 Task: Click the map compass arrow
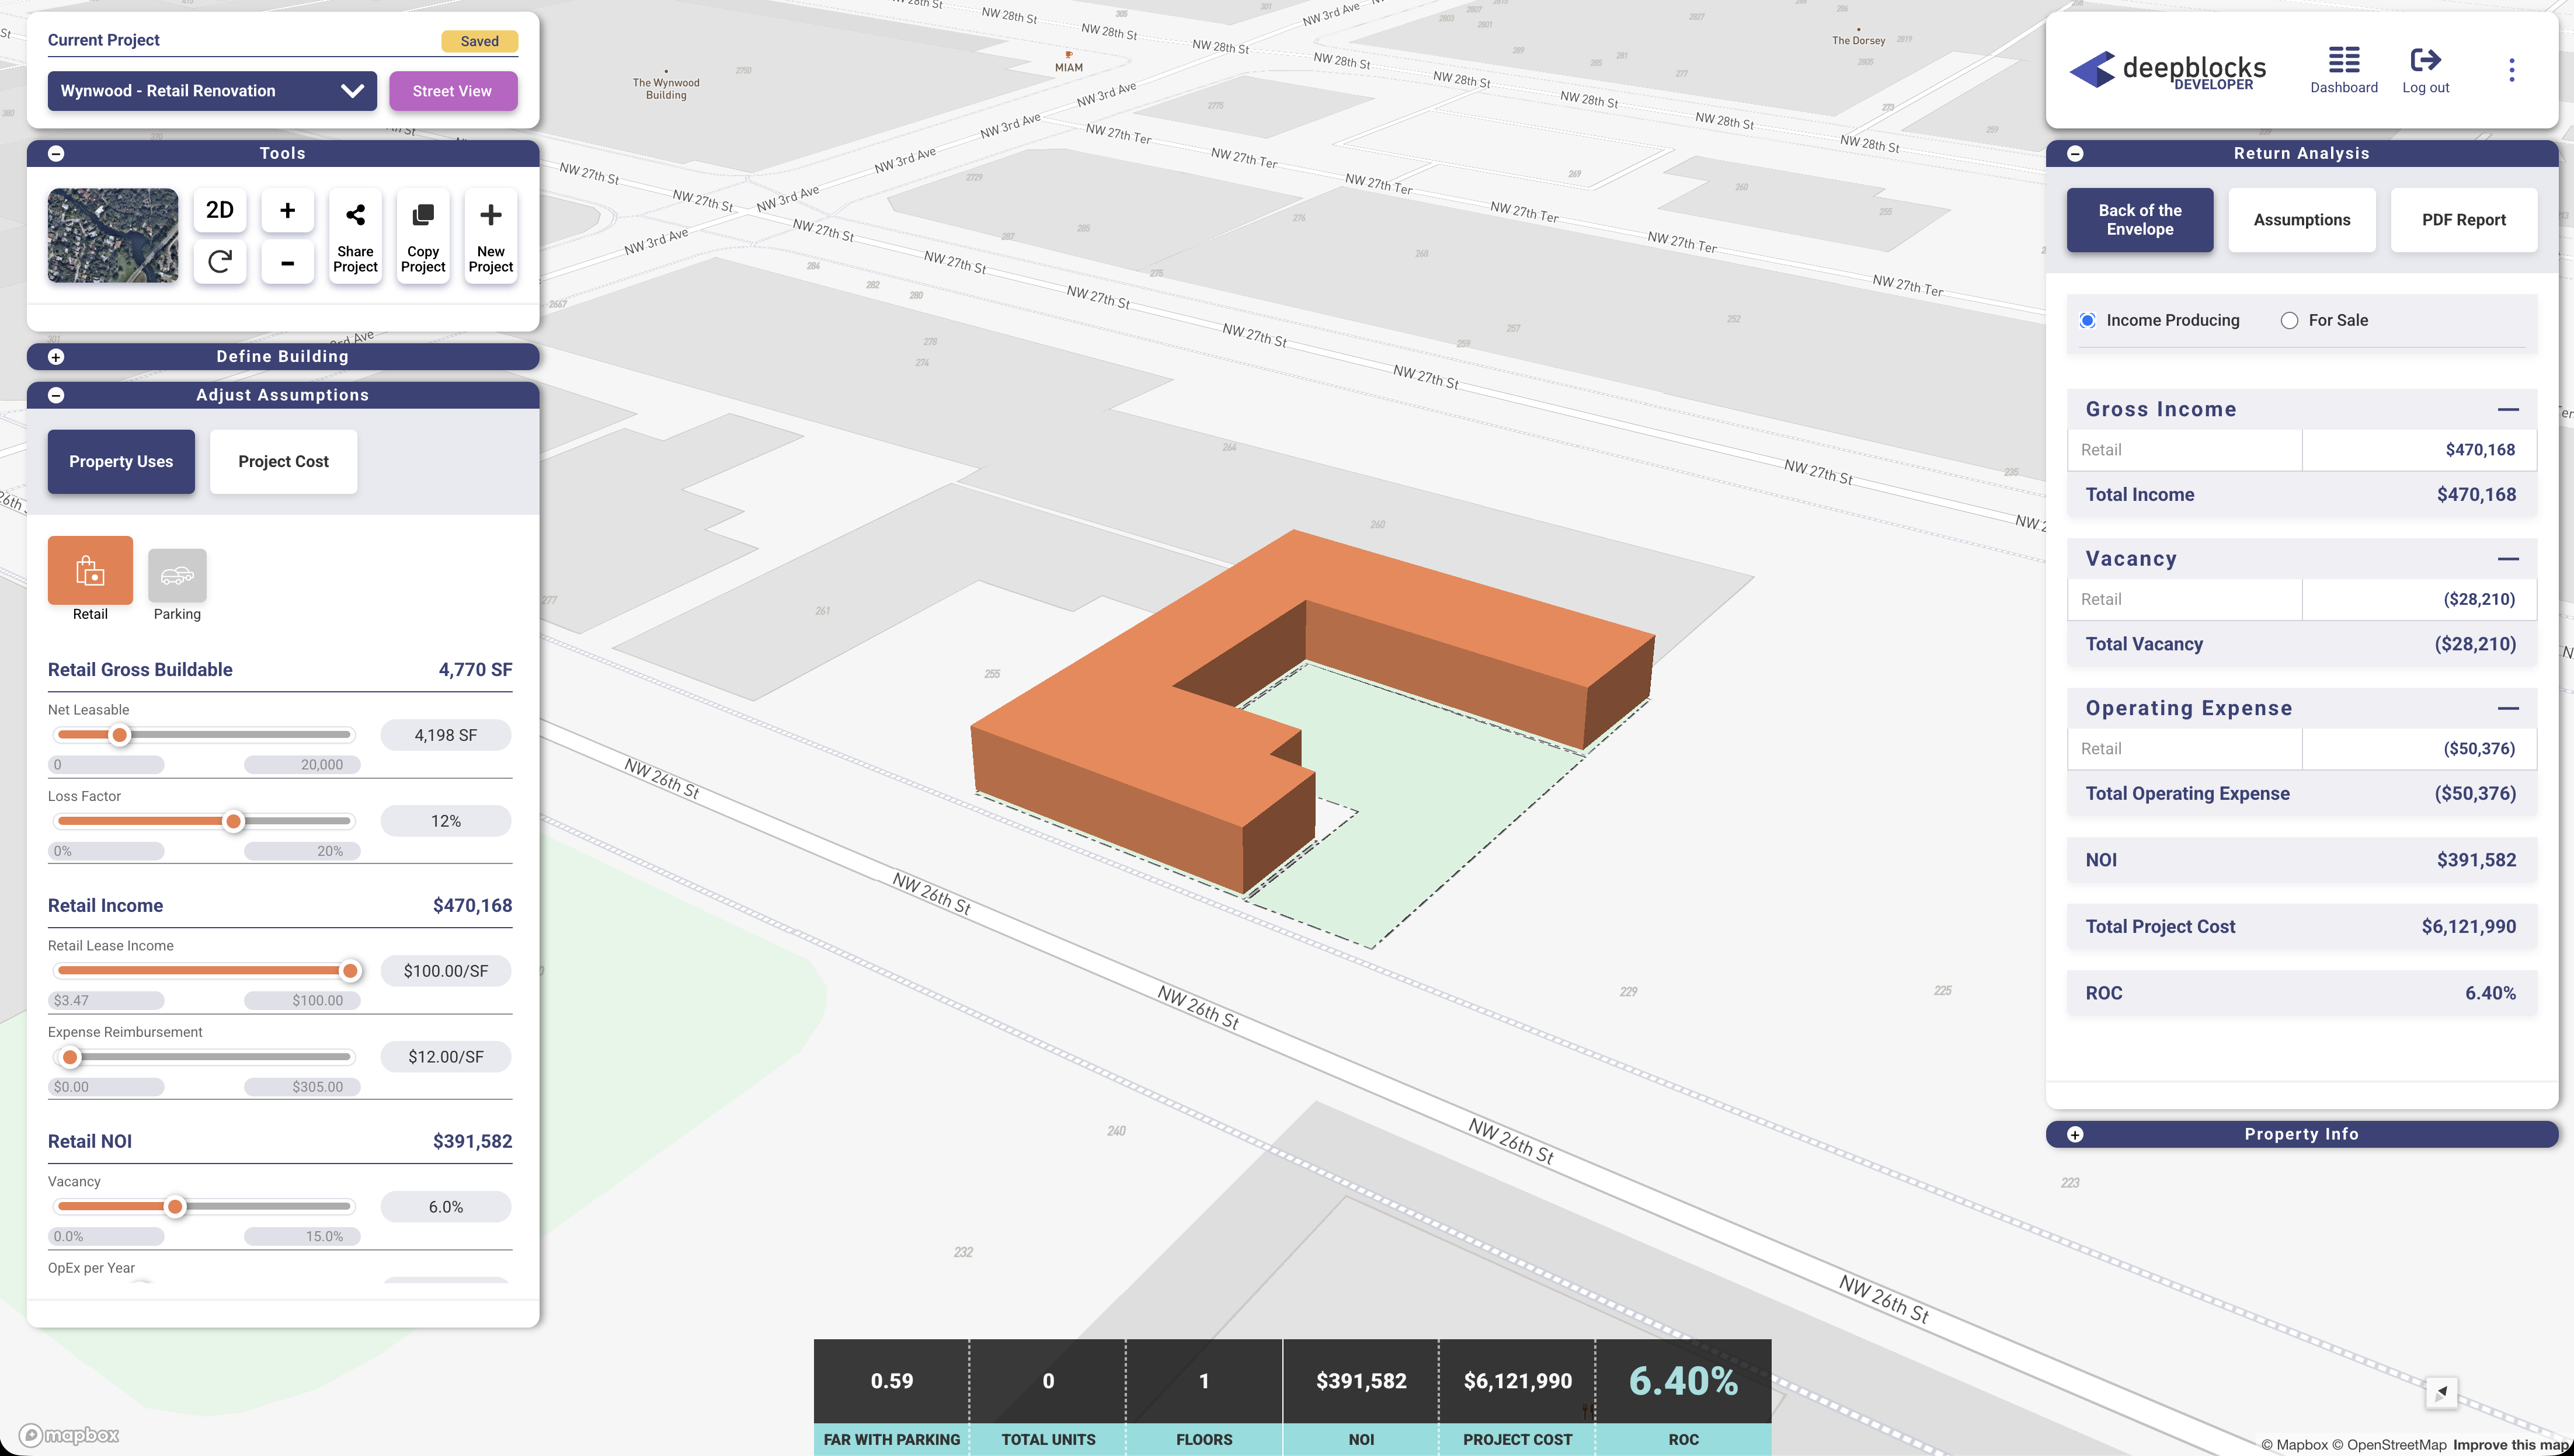(2441, 1392)
